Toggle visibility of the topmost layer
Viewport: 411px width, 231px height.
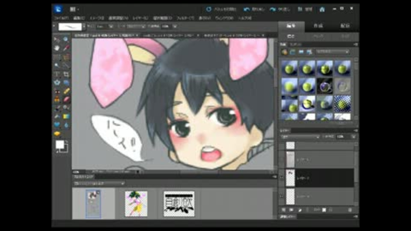282,145
